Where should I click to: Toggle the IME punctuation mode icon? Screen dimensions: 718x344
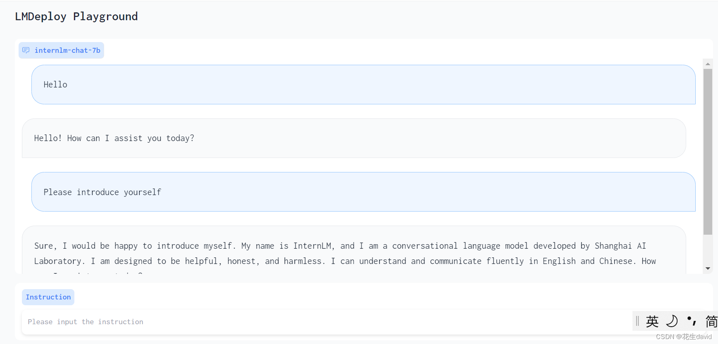click(x=692, y=320)
